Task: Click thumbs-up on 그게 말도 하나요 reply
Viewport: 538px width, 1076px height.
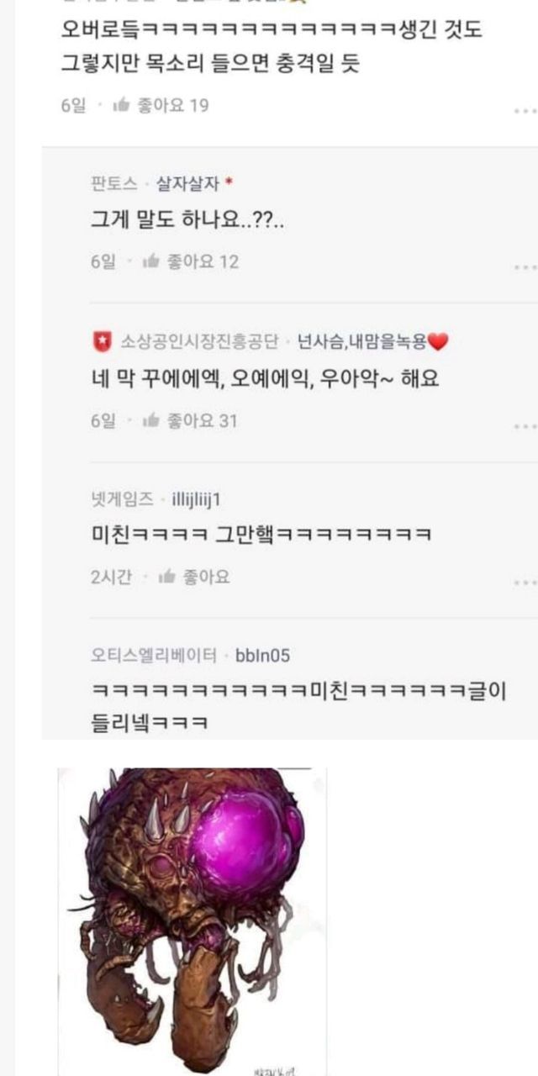Action: click(151, 261)
